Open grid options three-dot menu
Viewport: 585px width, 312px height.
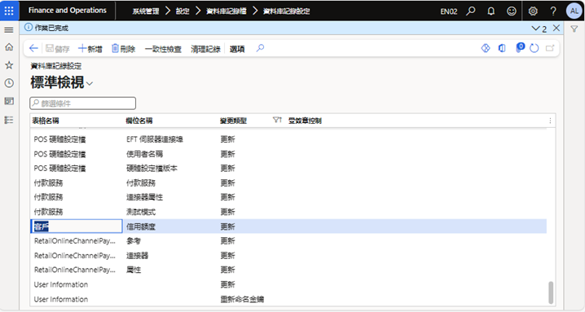click(550, 121)
